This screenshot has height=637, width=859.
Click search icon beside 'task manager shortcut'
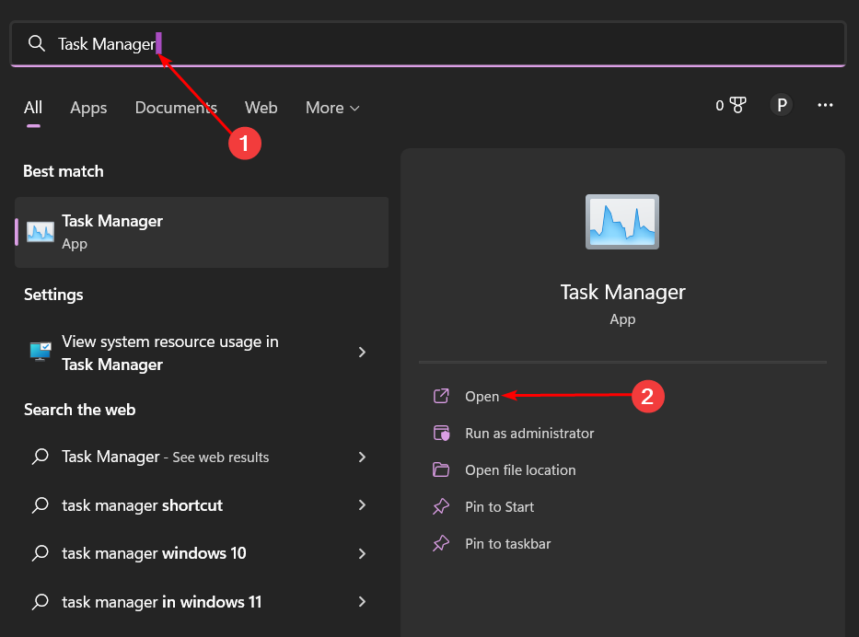point(40,505)
